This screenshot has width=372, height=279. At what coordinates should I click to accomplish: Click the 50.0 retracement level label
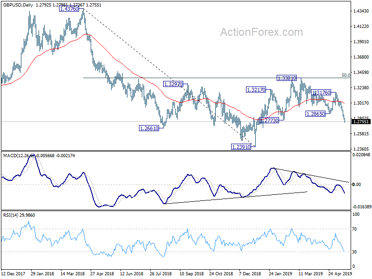tap(346, 75)
